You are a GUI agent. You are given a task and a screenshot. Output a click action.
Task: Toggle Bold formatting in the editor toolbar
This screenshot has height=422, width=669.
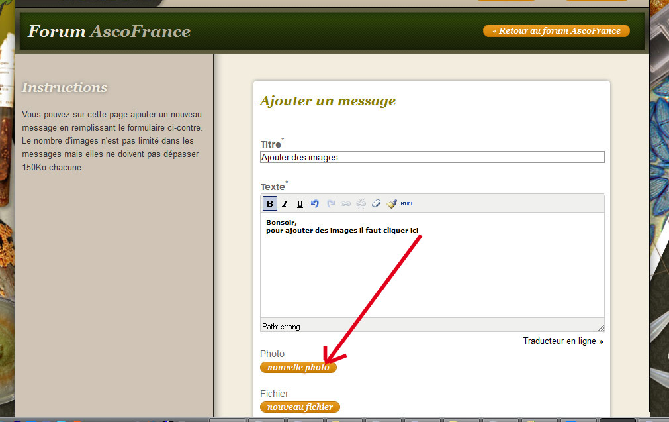click(269, 204)
